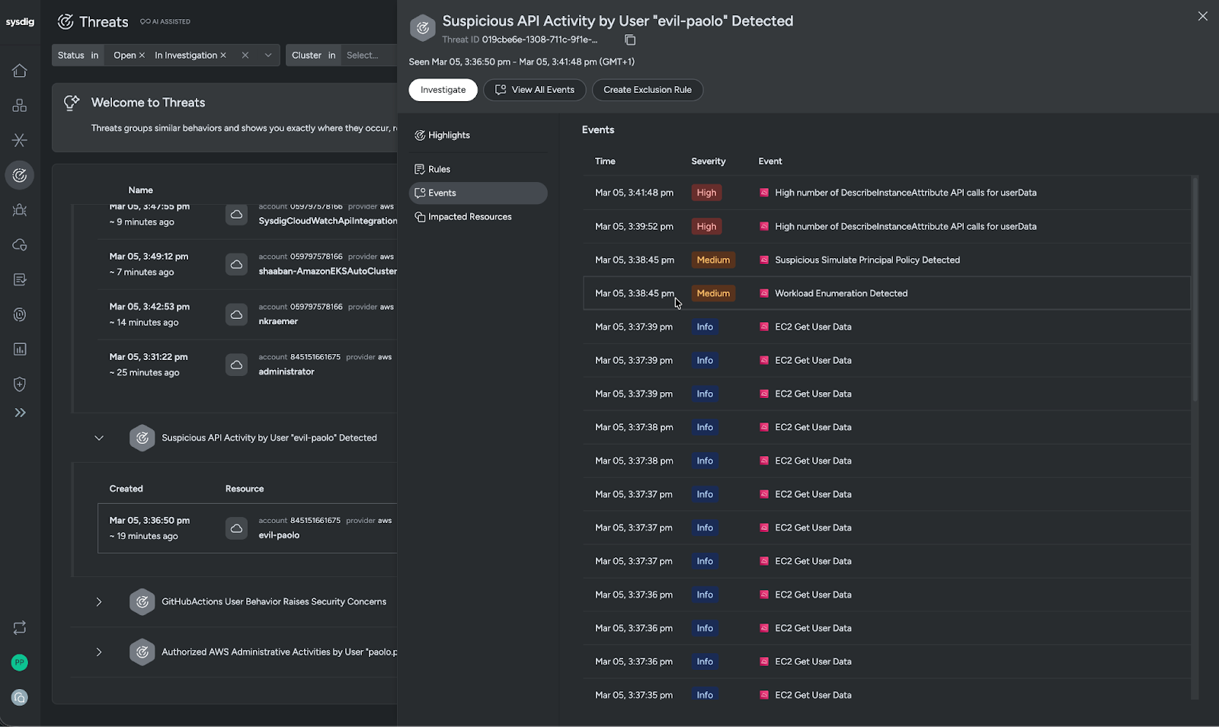Click the evil-paolo resource row

(248, 528)
